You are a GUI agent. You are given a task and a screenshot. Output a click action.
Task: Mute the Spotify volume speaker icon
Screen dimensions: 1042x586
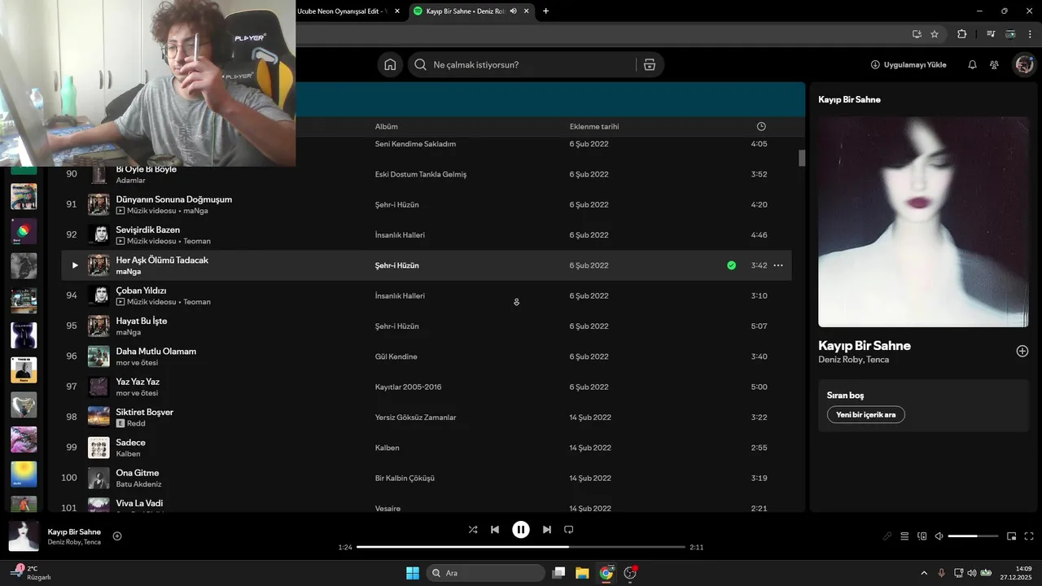939,536
